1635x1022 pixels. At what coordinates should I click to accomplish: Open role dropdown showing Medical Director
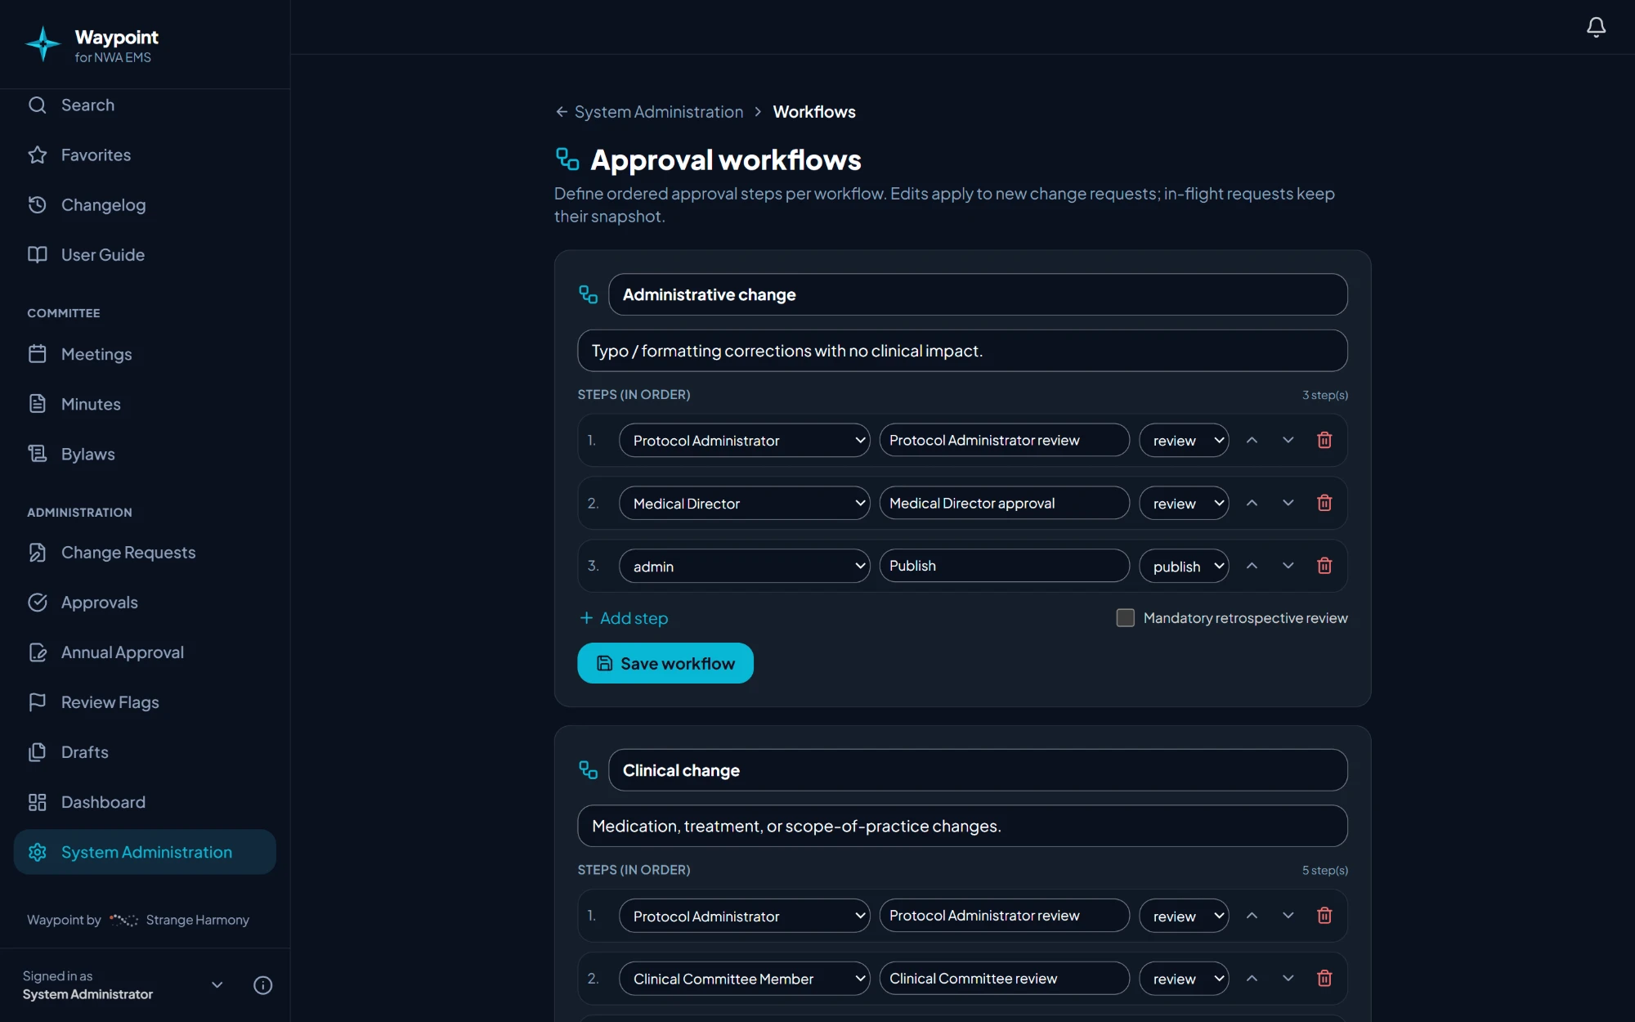point(744,504)
